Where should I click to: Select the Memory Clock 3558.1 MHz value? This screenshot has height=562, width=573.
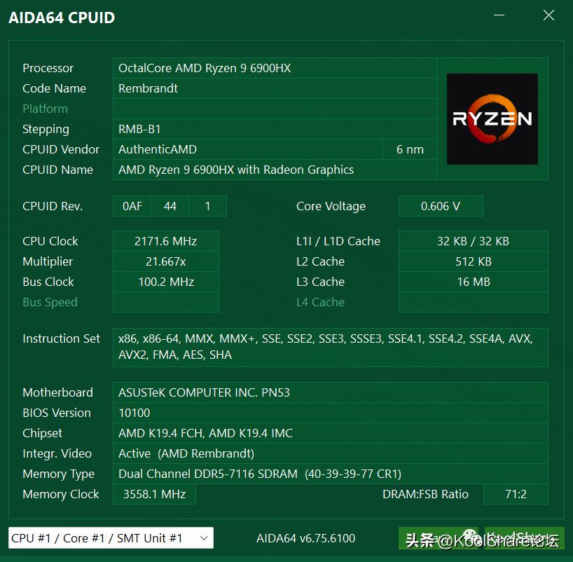(x=155, y=494)
